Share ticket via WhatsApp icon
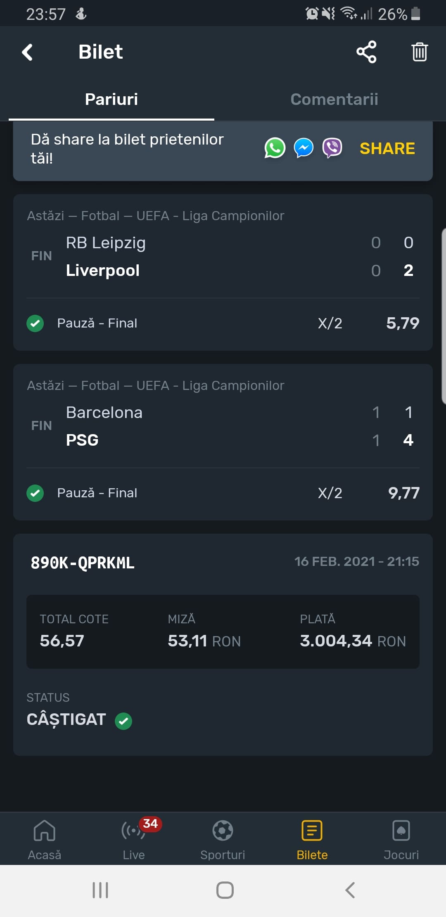446x917 pixels. 275,148
